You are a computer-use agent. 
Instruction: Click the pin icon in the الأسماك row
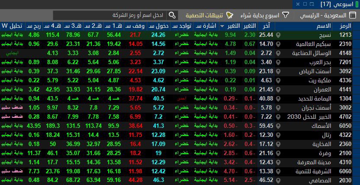click(278, 126)
